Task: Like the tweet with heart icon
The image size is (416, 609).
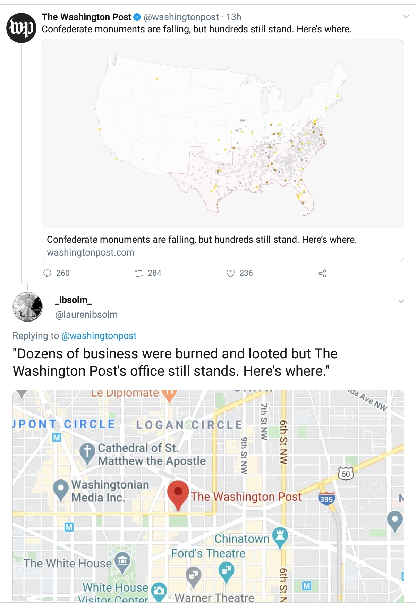Action: click(230, 273)
